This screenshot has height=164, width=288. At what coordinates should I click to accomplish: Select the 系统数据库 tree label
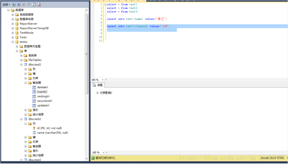click(27, 15)
